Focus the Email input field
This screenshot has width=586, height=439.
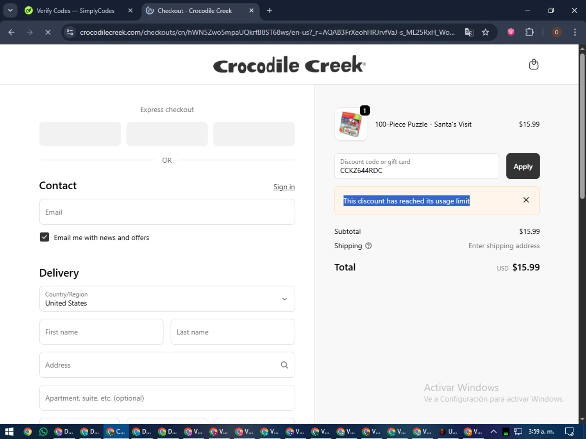pyautogui.click(x=167, y=212)
